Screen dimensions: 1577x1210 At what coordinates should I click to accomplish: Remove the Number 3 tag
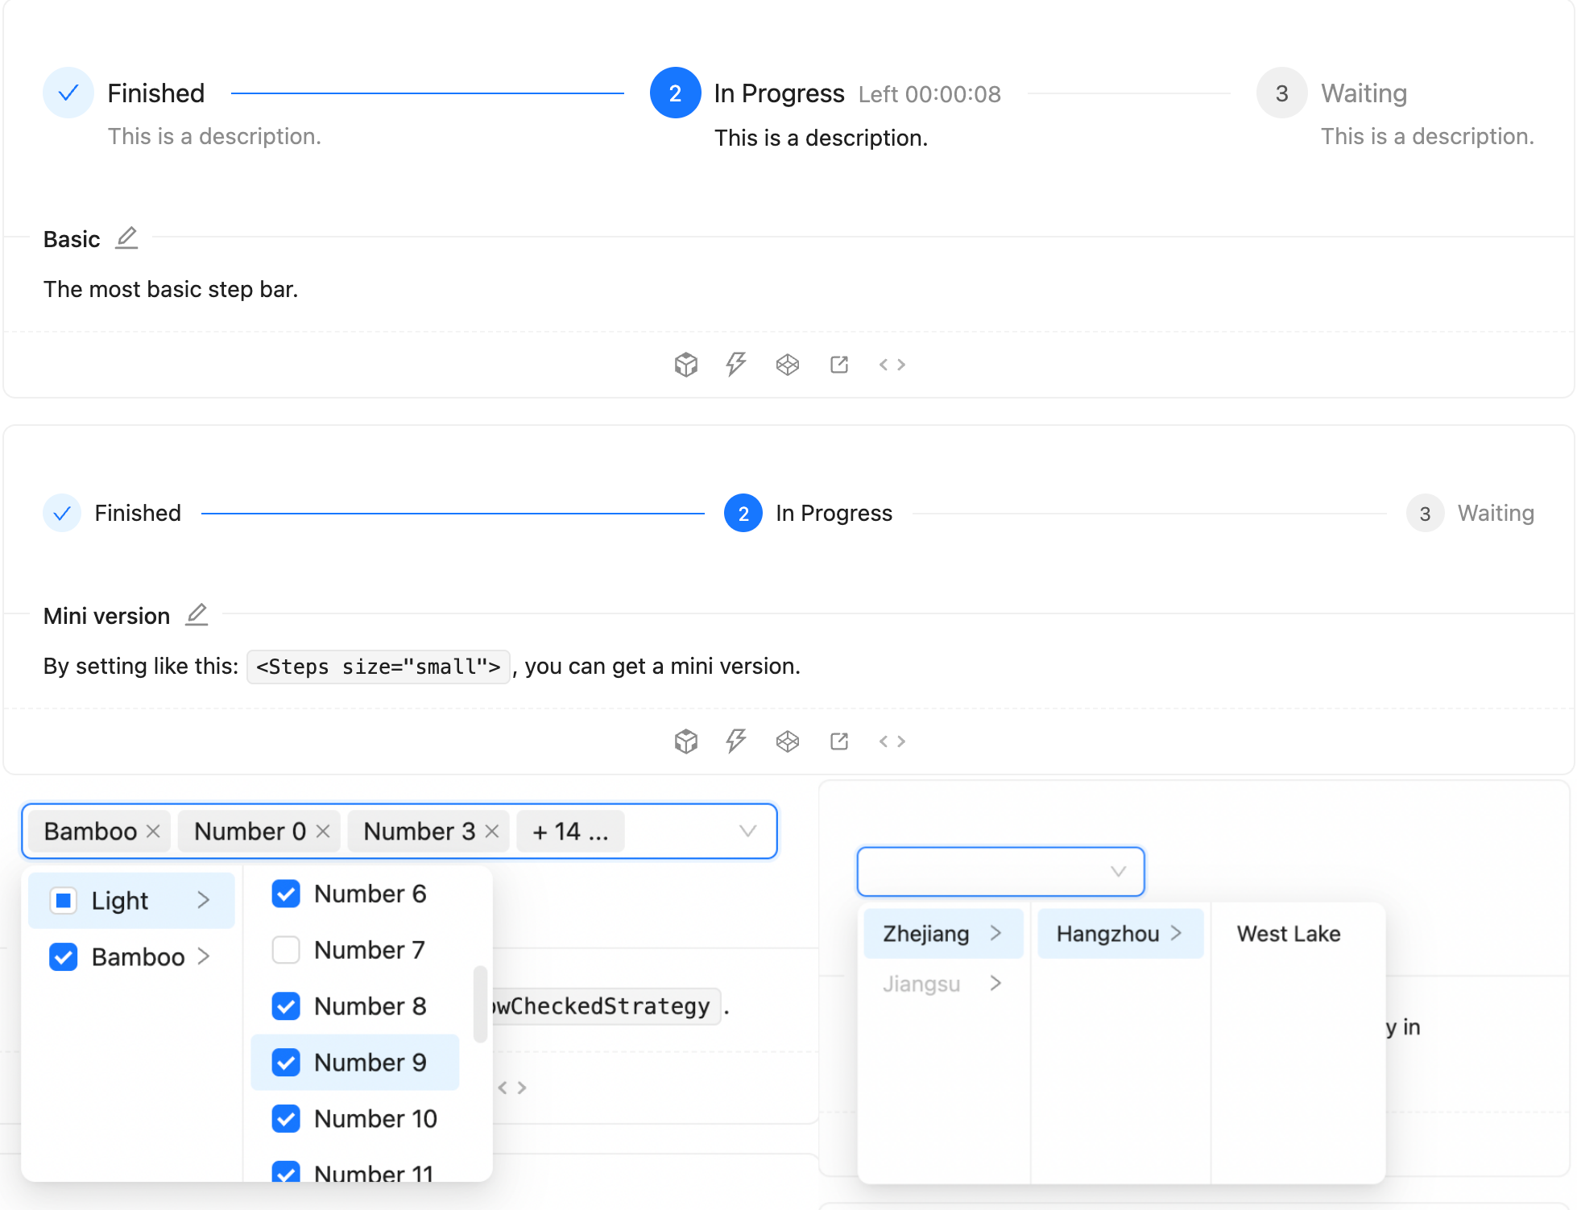point(492,831)
